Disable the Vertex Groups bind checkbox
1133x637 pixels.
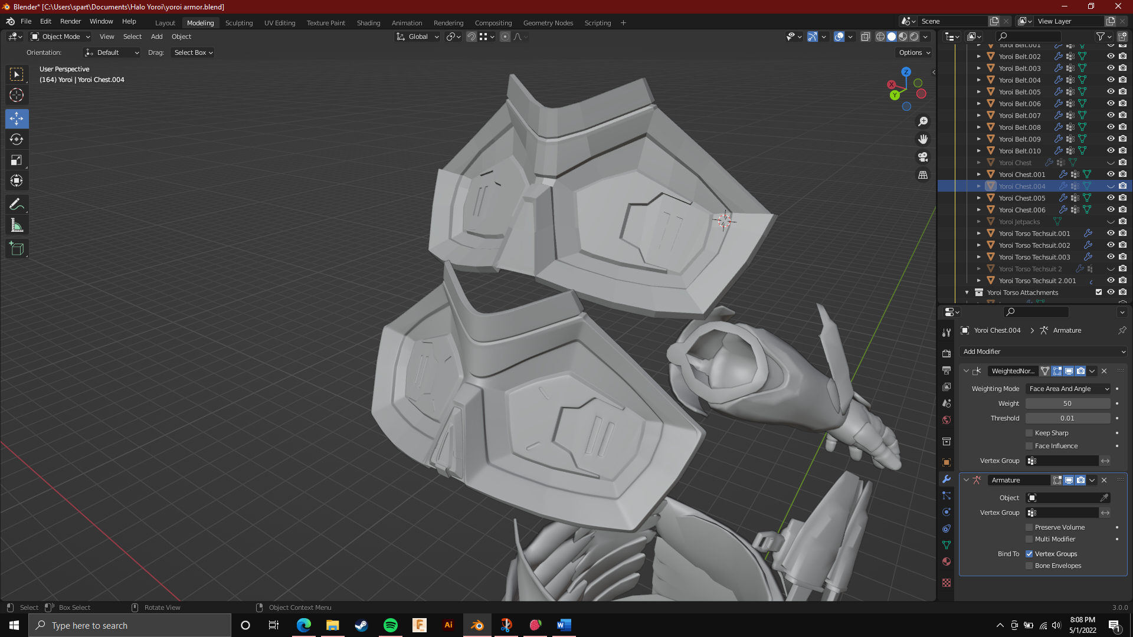pyautogui.click(x=1029, y=554)
